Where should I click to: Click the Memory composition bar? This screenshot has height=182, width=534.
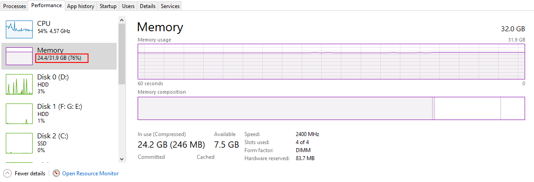tap(331, 108)
